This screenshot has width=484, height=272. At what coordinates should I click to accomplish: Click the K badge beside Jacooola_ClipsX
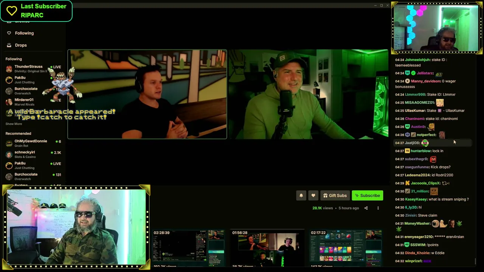coord(408,183)
